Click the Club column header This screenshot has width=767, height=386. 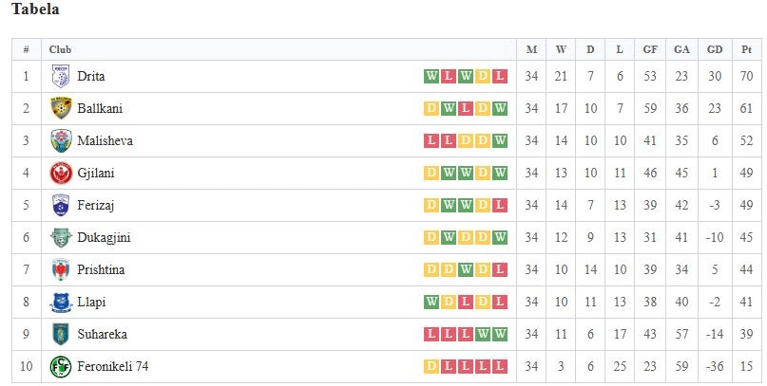[x=60, y=49]
